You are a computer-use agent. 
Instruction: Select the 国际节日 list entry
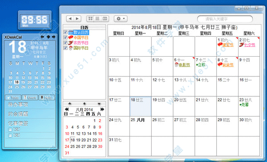pos(81,48)
